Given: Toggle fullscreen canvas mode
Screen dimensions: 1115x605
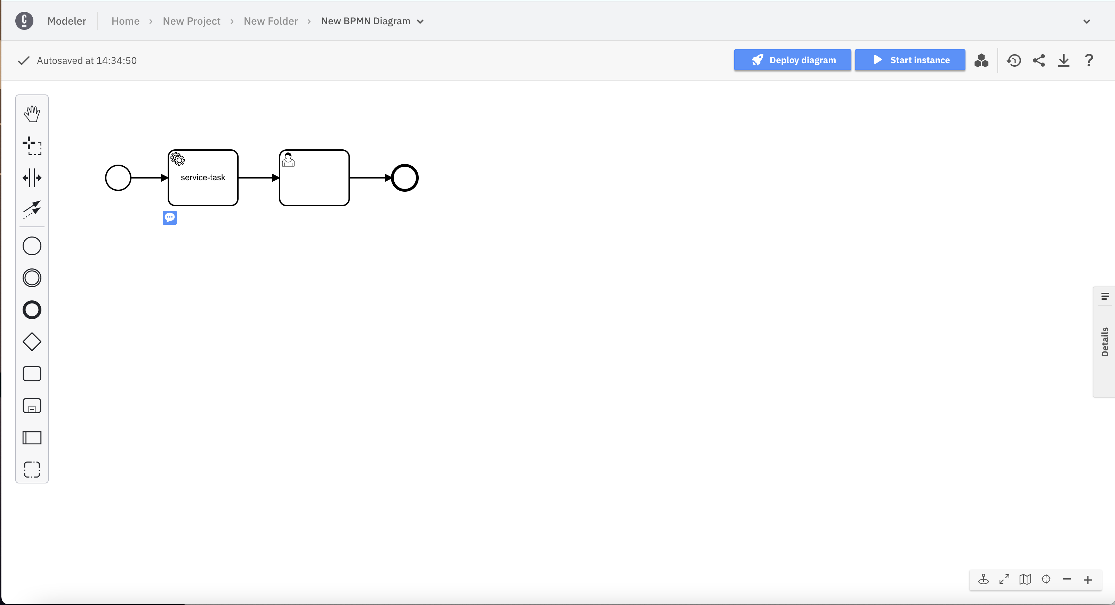Looking at the screenshot, I should pyautogui.click(x=1004, y=579).
